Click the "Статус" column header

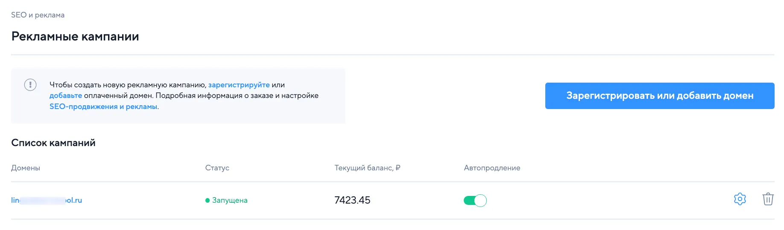click(217, 168)
